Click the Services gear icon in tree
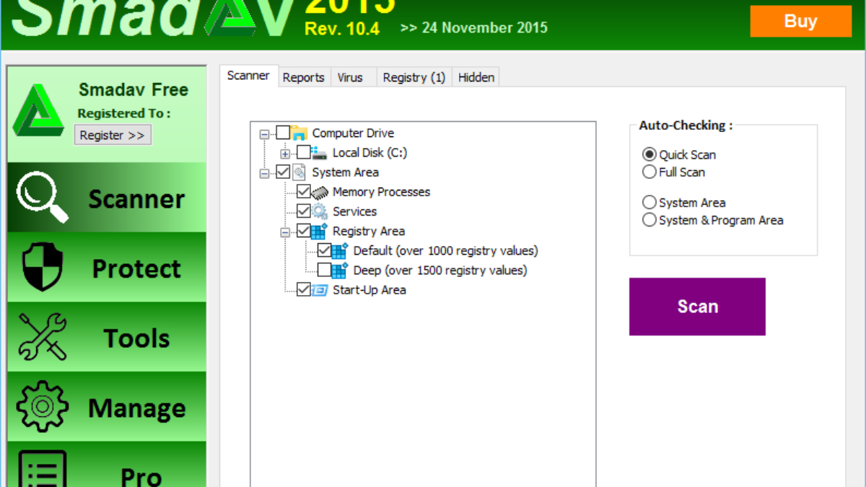Image resolution: width=866 pixels, height=487 pixels. (x=320, y=211)
